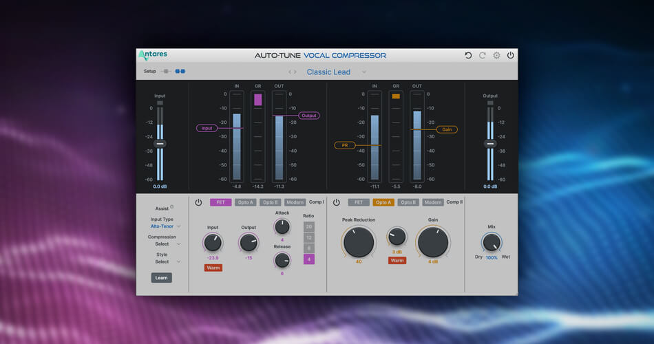Click the Learn button

(161, 278)
